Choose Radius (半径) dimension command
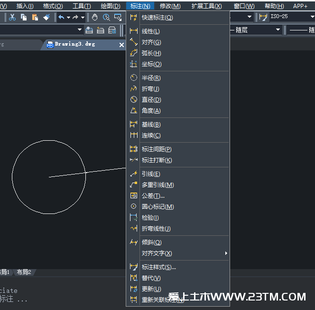The width and height of the screenshot is (315, 310). point(151,78)
